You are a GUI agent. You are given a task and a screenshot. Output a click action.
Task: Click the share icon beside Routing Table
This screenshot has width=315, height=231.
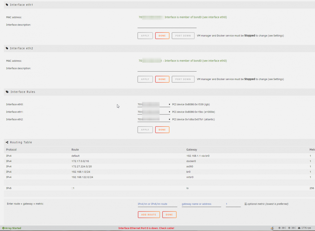[7, 142]
